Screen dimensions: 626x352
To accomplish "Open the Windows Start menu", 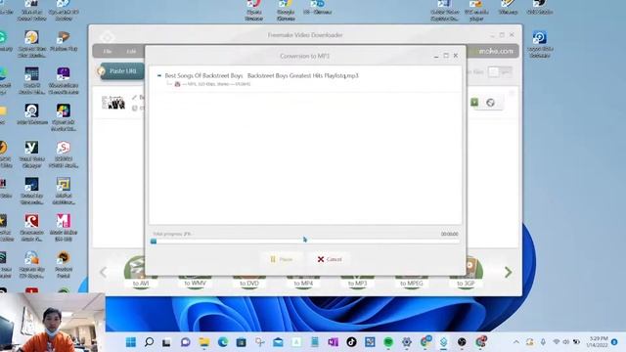I will tap(130, 342).
